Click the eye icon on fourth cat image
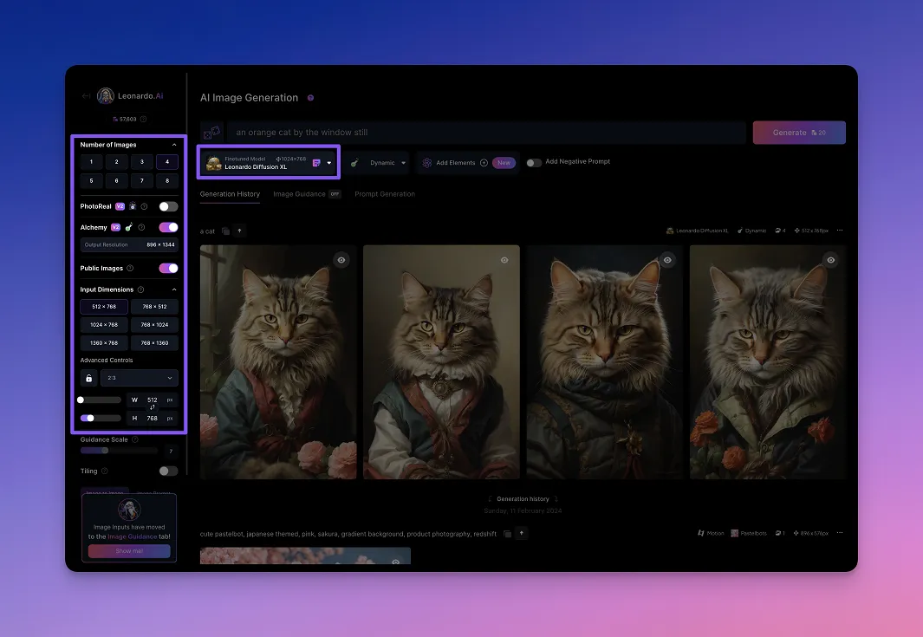The width and height of the screenshot is (923, 637). point(830,260)
